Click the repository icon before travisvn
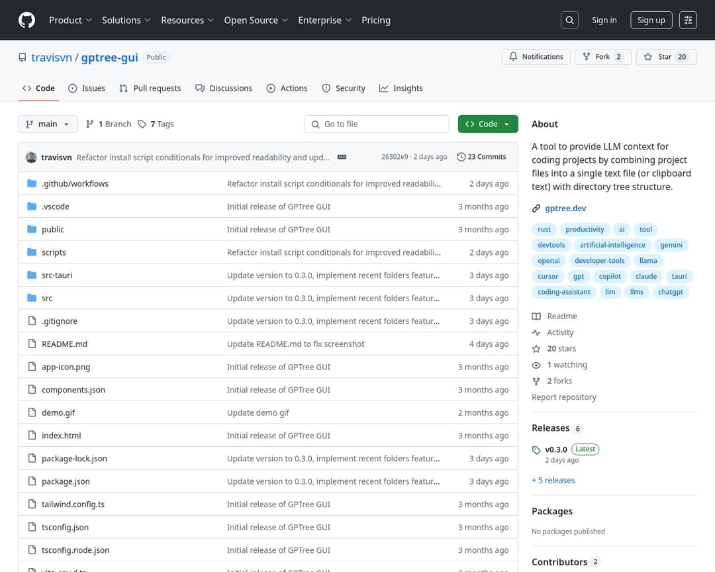This screenshot has width=715, height=572. pos(23,58)
